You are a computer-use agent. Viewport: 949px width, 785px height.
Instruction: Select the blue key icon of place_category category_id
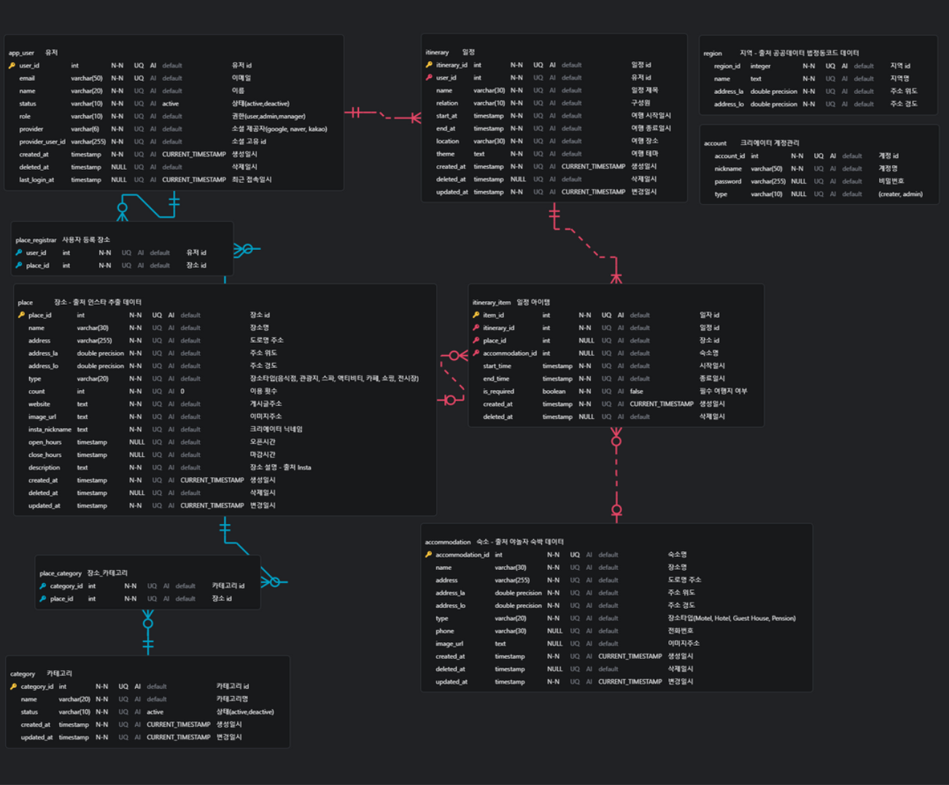click(43, 586)
